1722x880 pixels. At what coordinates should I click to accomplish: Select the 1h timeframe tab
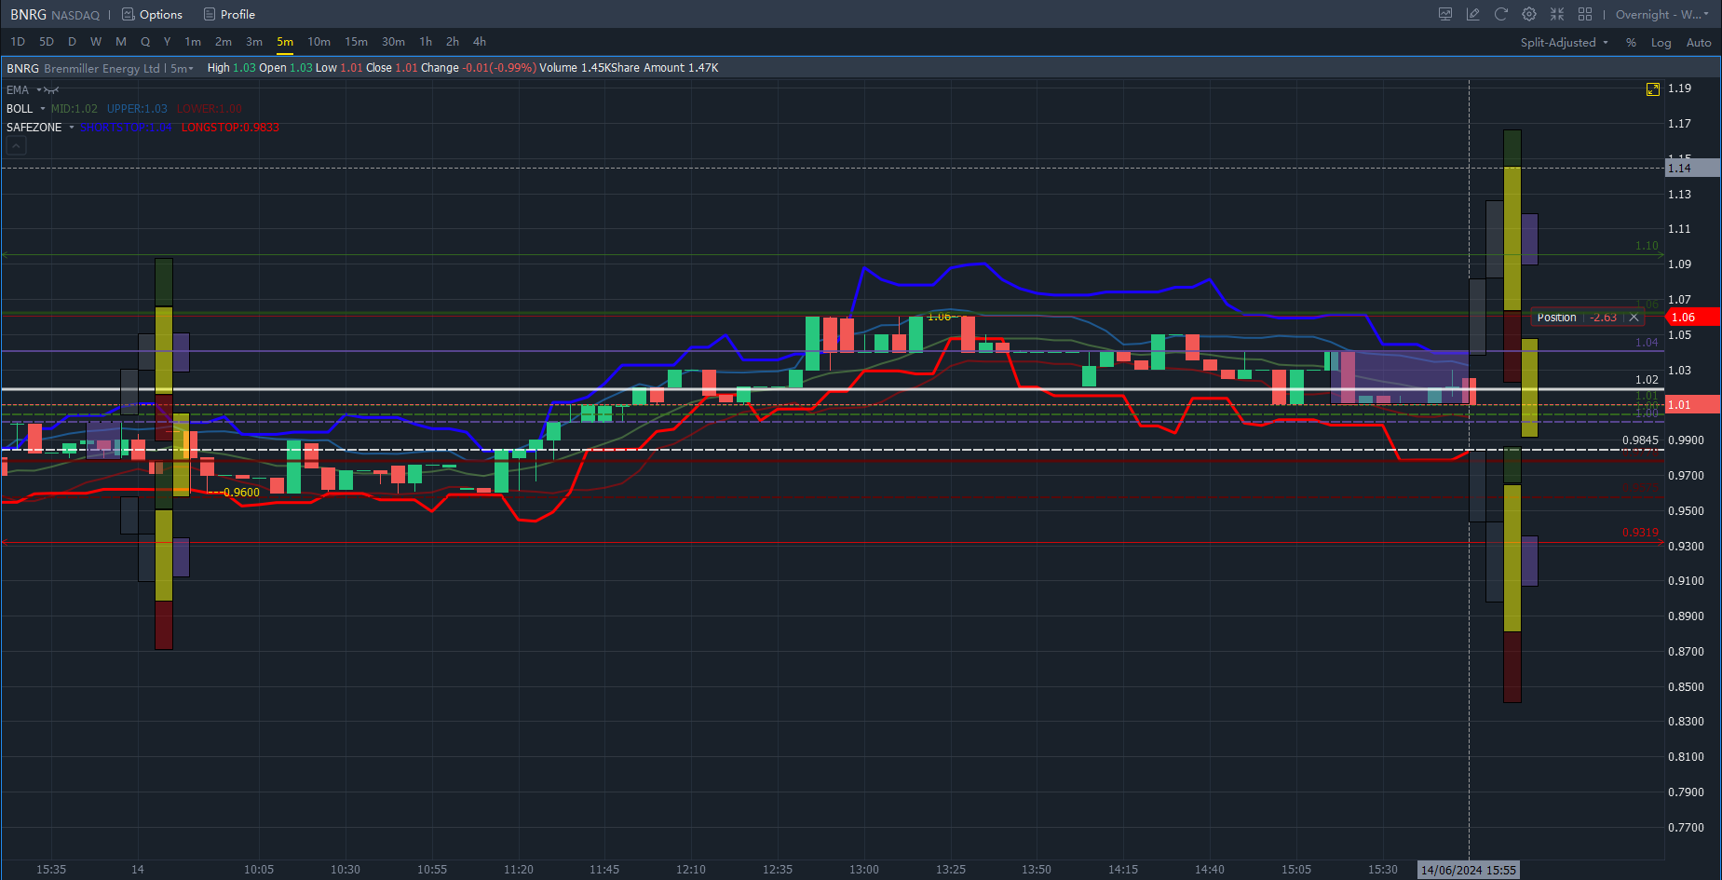(426, 42)
